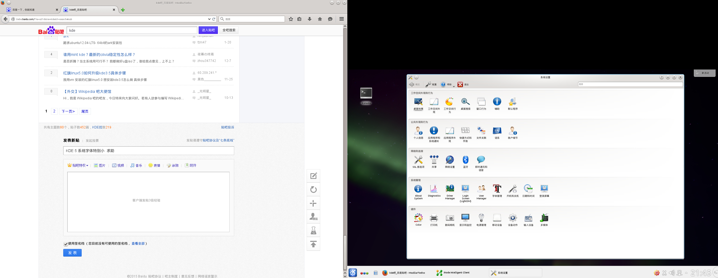The image size is (718, 278).
Task: Click 配置 in System Settings toolbar
Action: 431,84
